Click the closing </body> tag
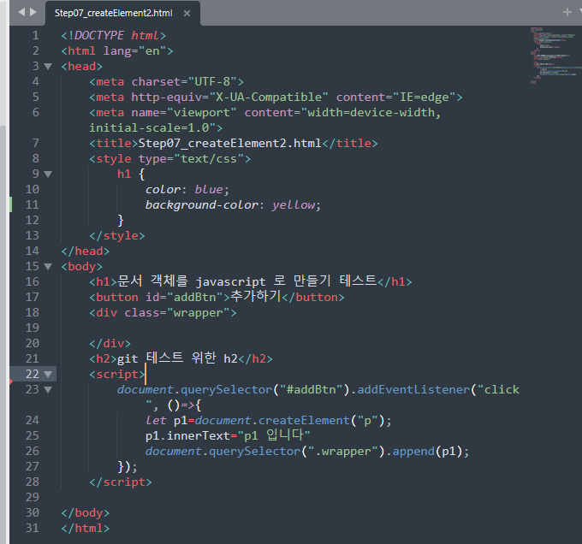 pos(86,512)
